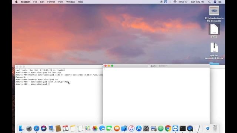Click the 'Last login' line in Terminal
Viewport: 237px width, 133px height.
coord(40,70)
